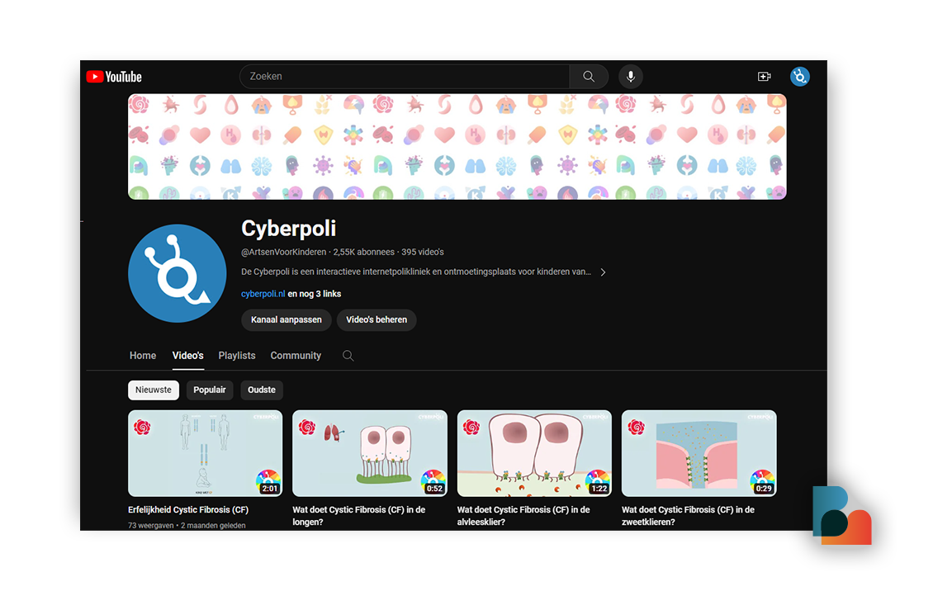
Task: Type in the Zoeken search field
Action: (405, 77)
